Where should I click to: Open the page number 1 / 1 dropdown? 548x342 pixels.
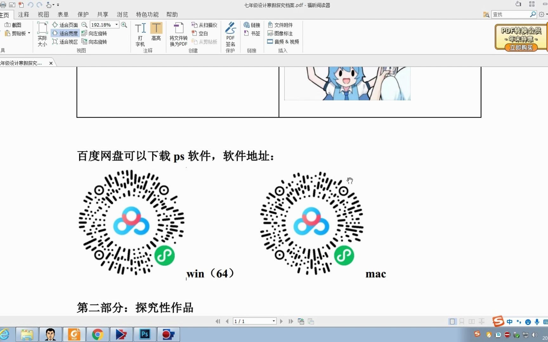(273, 321)
